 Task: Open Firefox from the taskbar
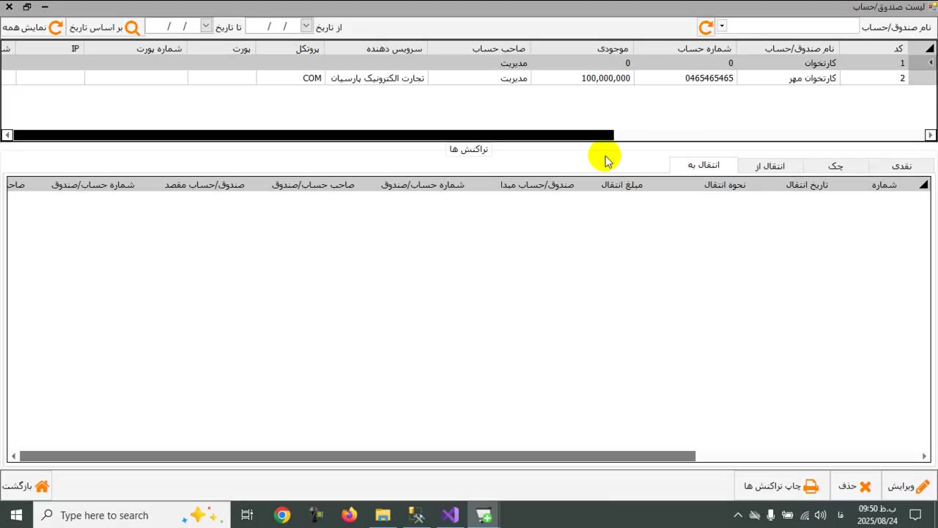click(x=349, y=515)
